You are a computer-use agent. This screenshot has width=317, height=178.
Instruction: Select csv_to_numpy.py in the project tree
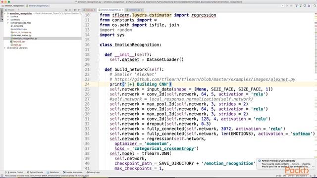coord(22,32)
